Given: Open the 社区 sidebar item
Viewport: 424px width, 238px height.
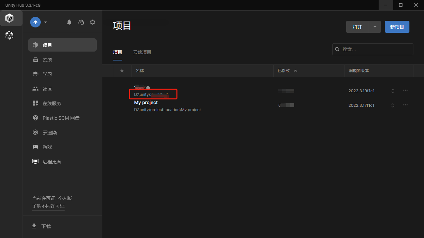Looking at the screenshot, I should pyautogui.click(x=62, y=89).
